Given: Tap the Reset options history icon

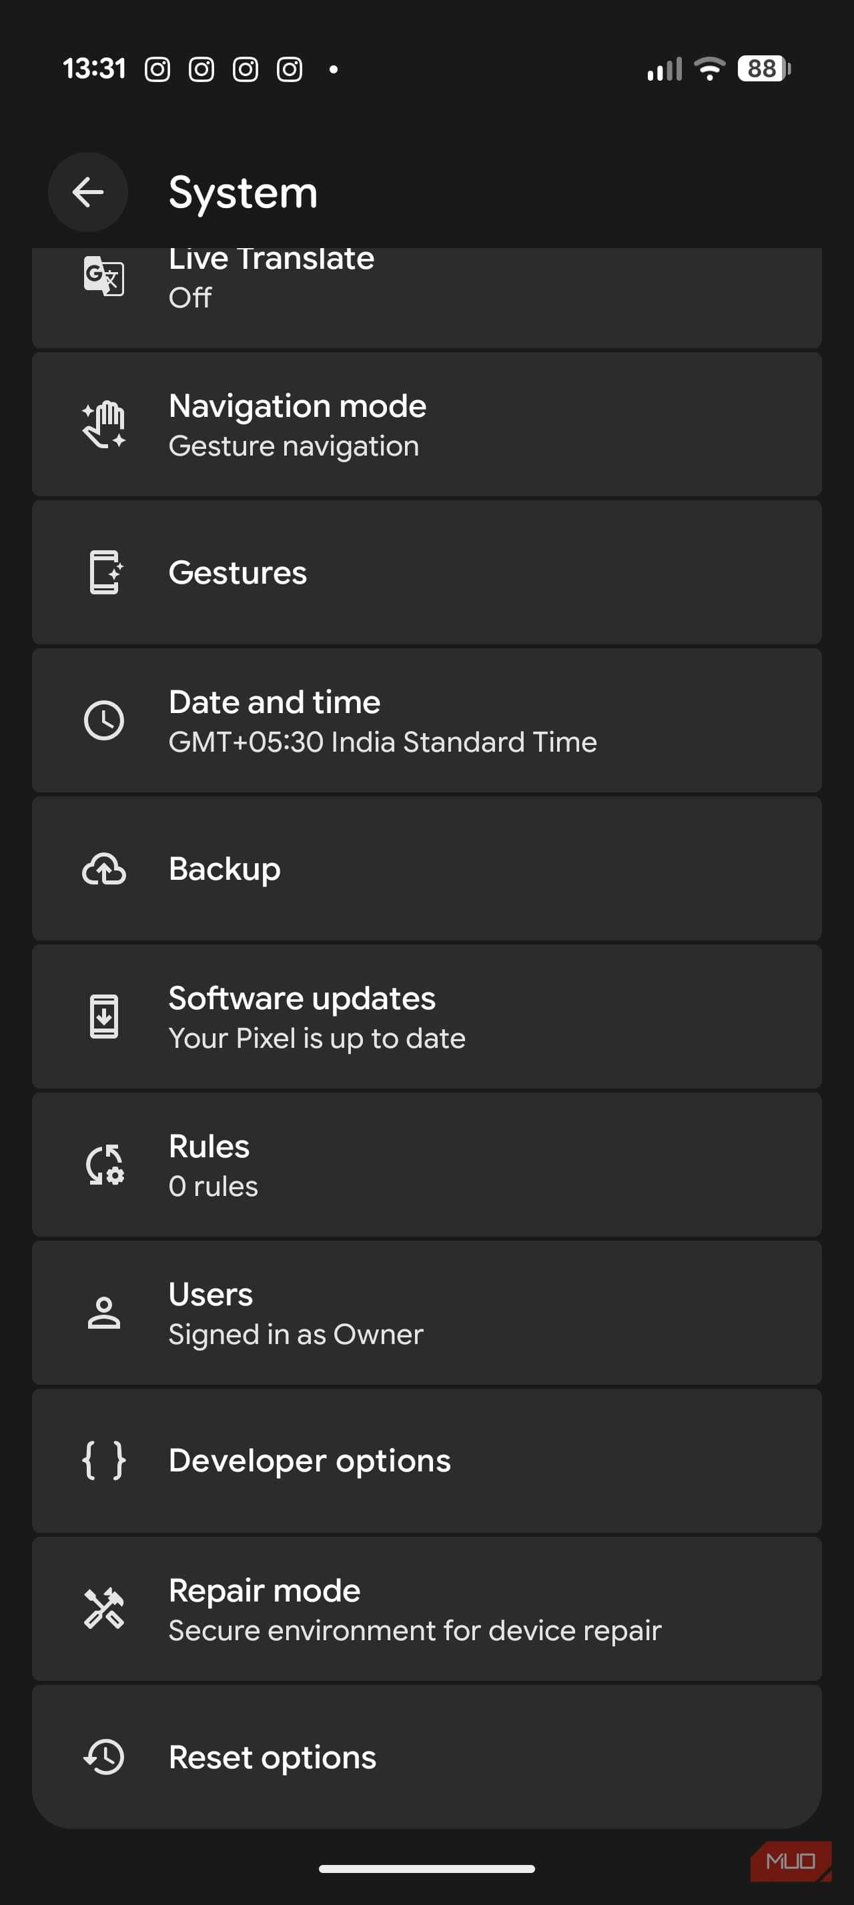Looking at the screenshot, I should [x=103, y=1756].
